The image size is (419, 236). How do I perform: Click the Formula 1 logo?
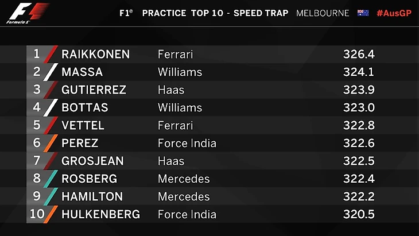click(27, 13)
